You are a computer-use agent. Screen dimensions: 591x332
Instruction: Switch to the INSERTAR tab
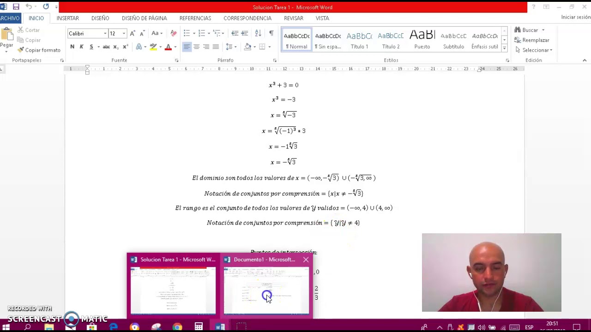(x=68, y=18)
